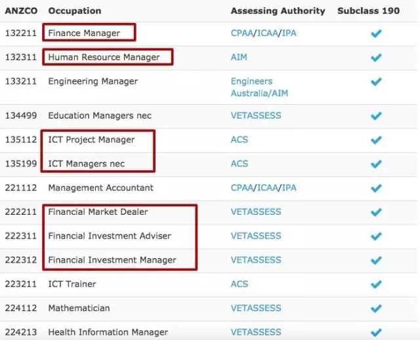
Task: Click ACS link for ICT Project Manager
Action: coord(240,140)
